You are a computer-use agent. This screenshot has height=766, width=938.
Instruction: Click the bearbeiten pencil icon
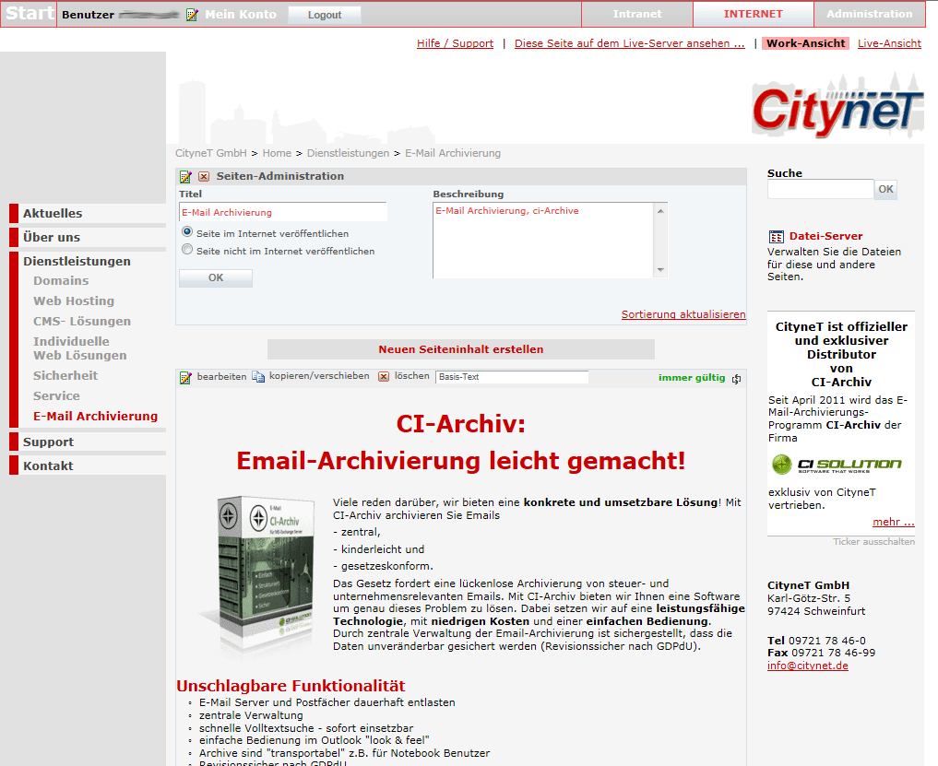pos(185,377)
